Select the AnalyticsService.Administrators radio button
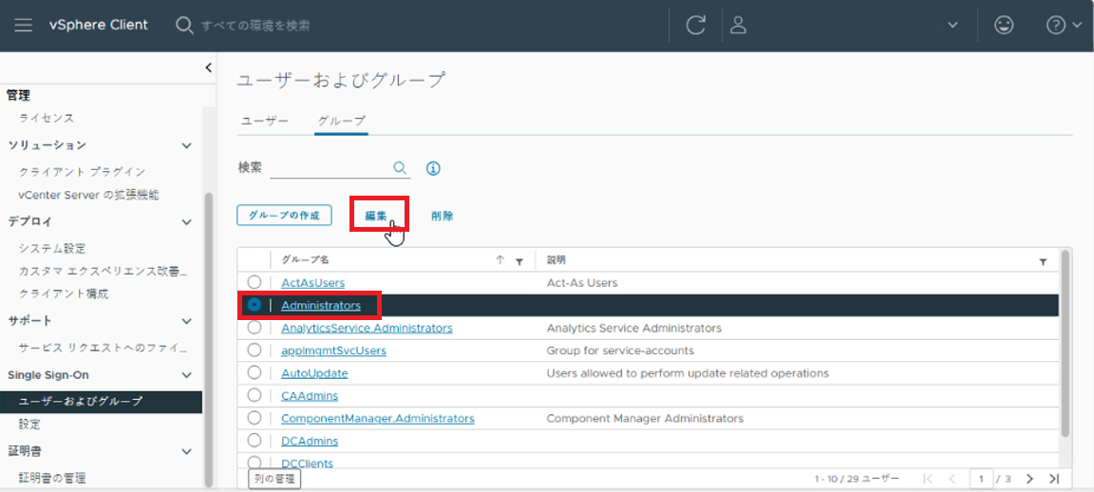The height and width of the screenshot is (492, 1094). (255, 328)
